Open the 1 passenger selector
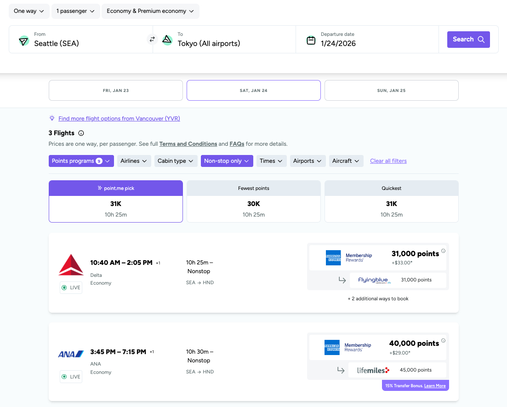The width and height of the screenshot is (507, 407). click(75, 11)
